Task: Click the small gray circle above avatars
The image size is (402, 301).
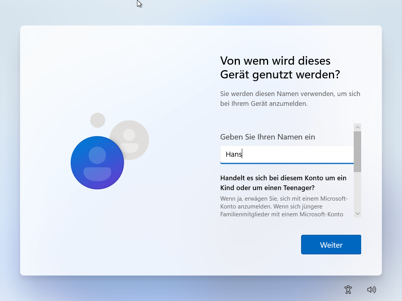Action: pyautogui.click(x=98, y=120)
